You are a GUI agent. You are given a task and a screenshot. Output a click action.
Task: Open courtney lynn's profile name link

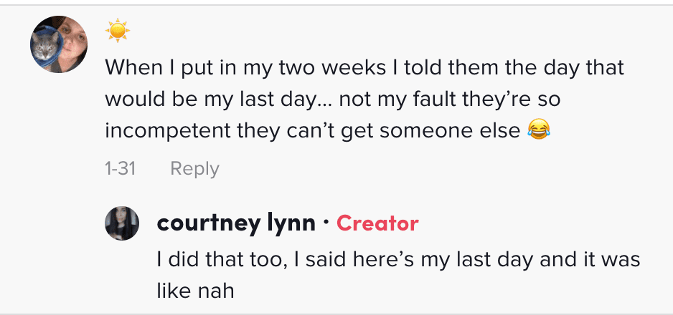(236, 223)
